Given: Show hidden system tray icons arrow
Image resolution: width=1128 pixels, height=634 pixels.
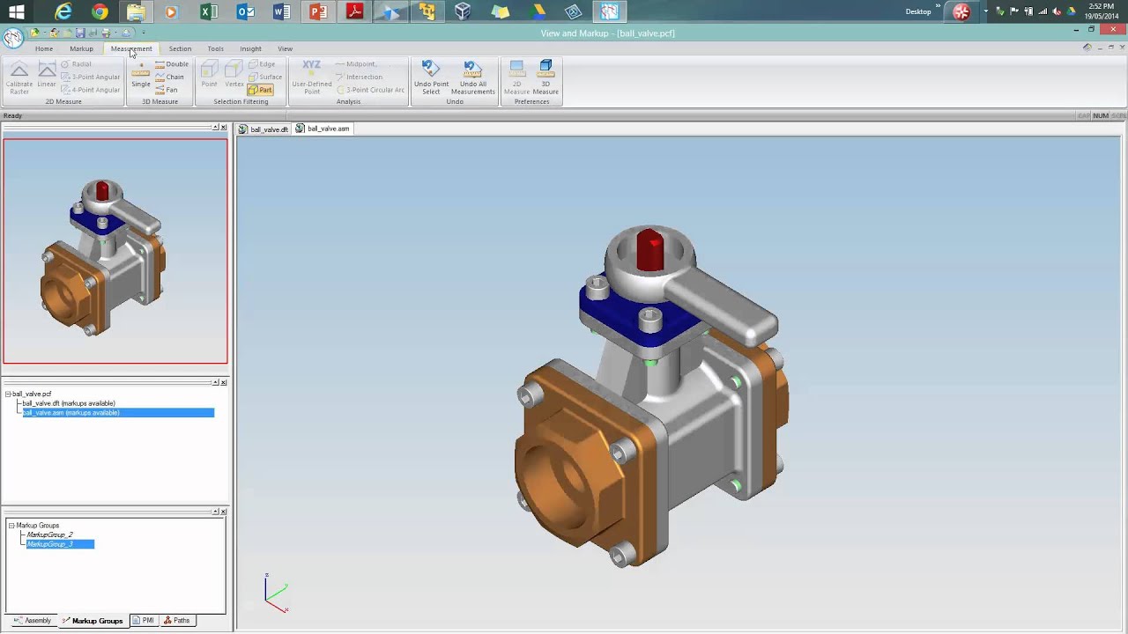Looking at the screenshot, I should (x=987, y=11).
